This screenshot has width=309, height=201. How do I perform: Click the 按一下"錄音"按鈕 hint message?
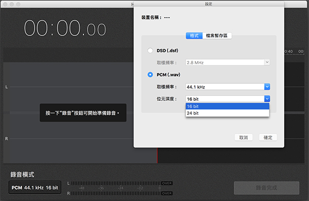click(x=83, y=113)
